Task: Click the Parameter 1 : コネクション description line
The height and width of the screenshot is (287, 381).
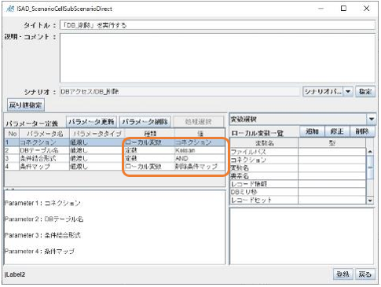Action: [42, 203]
